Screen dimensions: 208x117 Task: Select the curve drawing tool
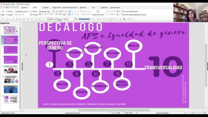[x=109, y=11]
